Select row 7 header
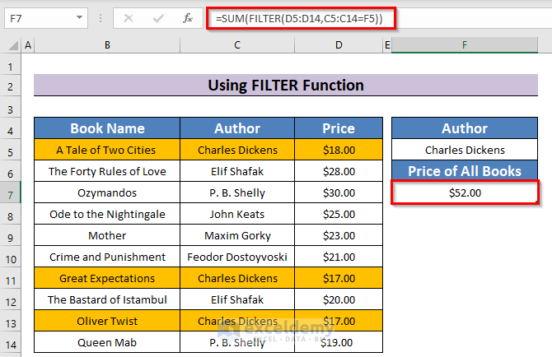The width and height of the screenshot is (552, 357). [11, 192]
